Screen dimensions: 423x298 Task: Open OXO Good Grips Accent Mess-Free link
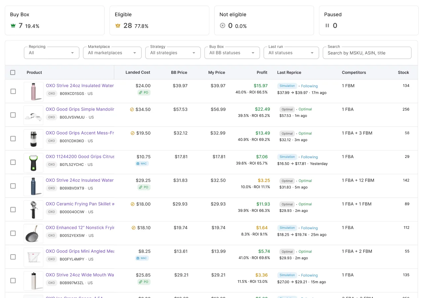[x=80, y=133]
